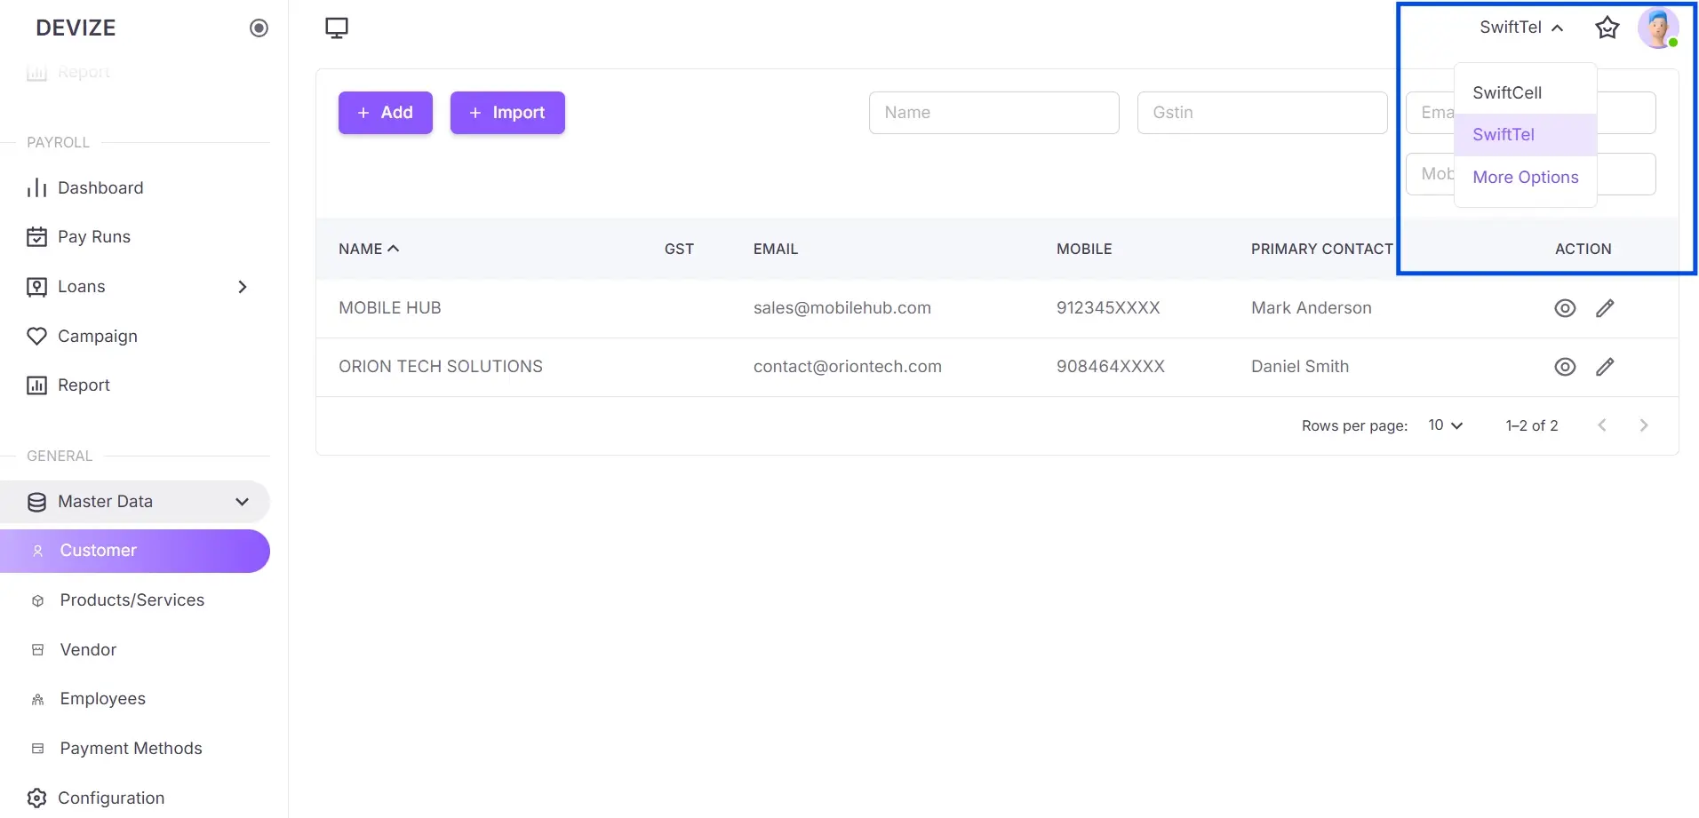Click the MOBILE column header
The height and width of the screenshot is (818, 1699).
1084,250
